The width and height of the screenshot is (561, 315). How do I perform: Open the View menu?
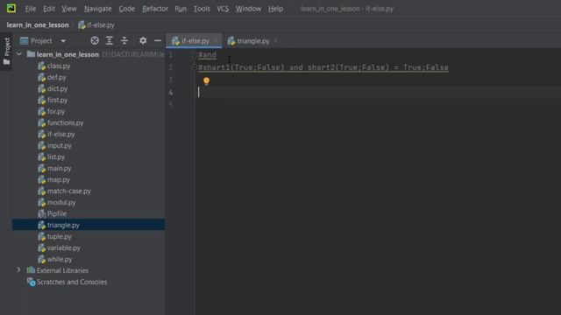[69, 9]
